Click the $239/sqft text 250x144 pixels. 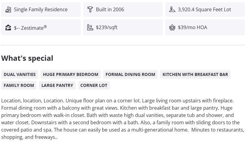click(107, 28)
